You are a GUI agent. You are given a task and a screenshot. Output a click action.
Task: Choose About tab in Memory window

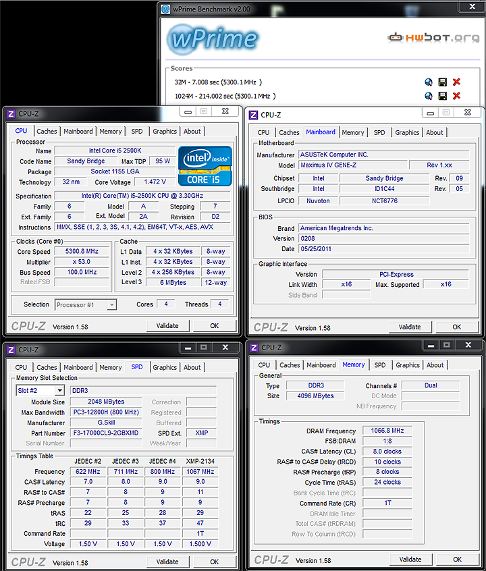(x=435, y=365)
